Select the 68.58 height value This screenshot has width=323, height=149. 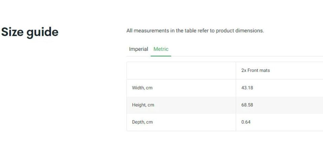pos(247,105)
